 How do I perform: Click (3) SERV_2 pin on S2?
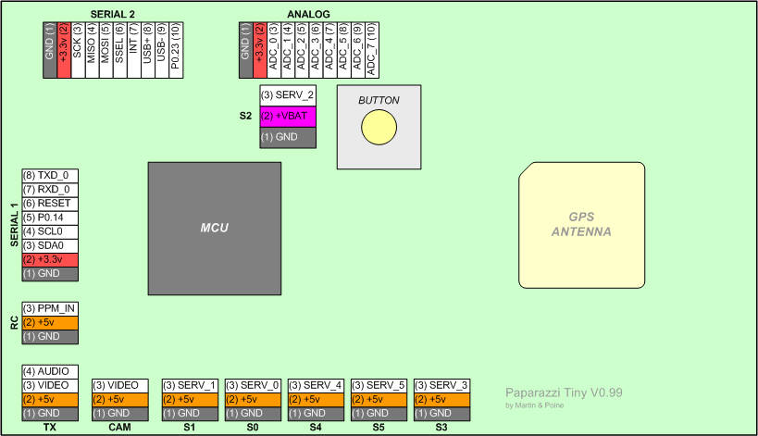pyautogui.click(x=288, y=95)
